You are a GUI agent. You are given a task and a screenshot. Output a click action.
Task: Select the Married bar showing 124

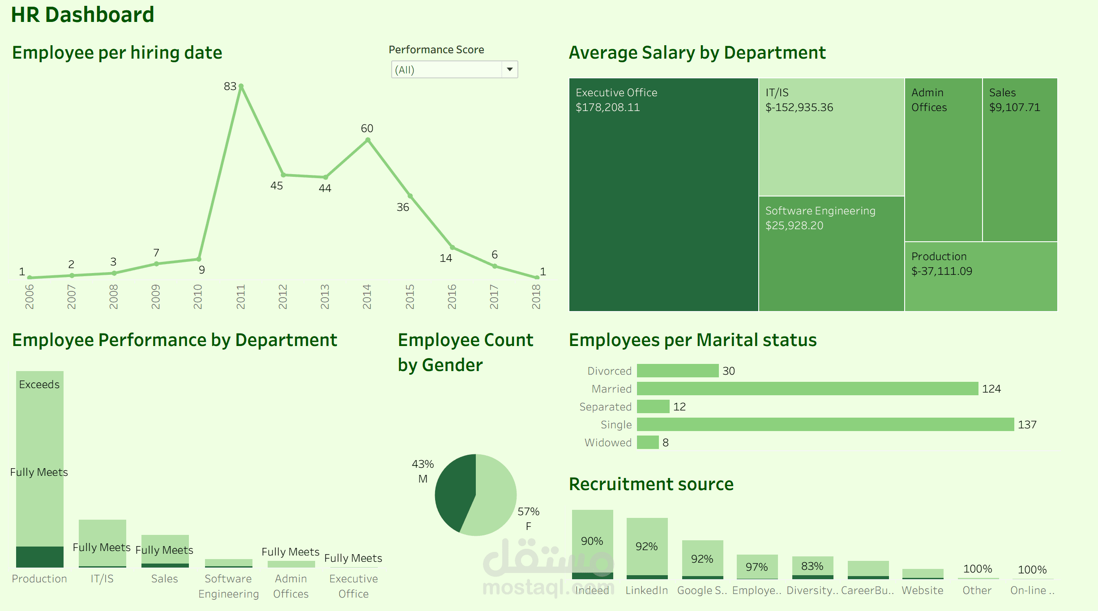[807, 389]
